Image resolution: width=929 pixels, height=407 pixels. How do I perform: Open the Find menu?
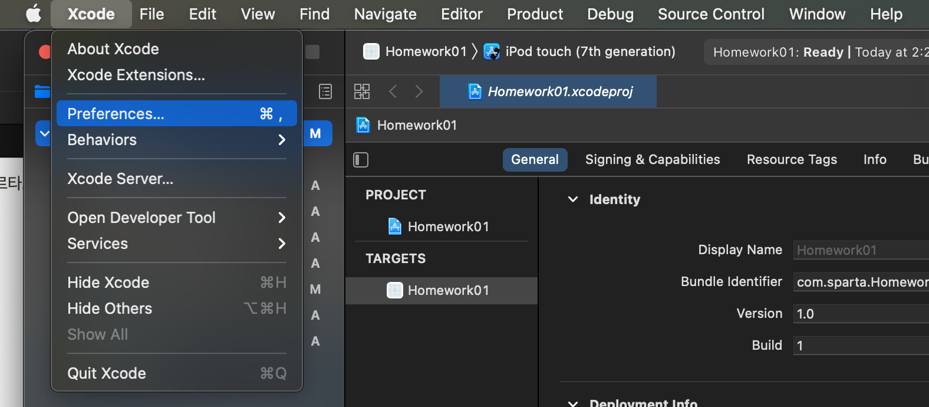tap(314, 14)
